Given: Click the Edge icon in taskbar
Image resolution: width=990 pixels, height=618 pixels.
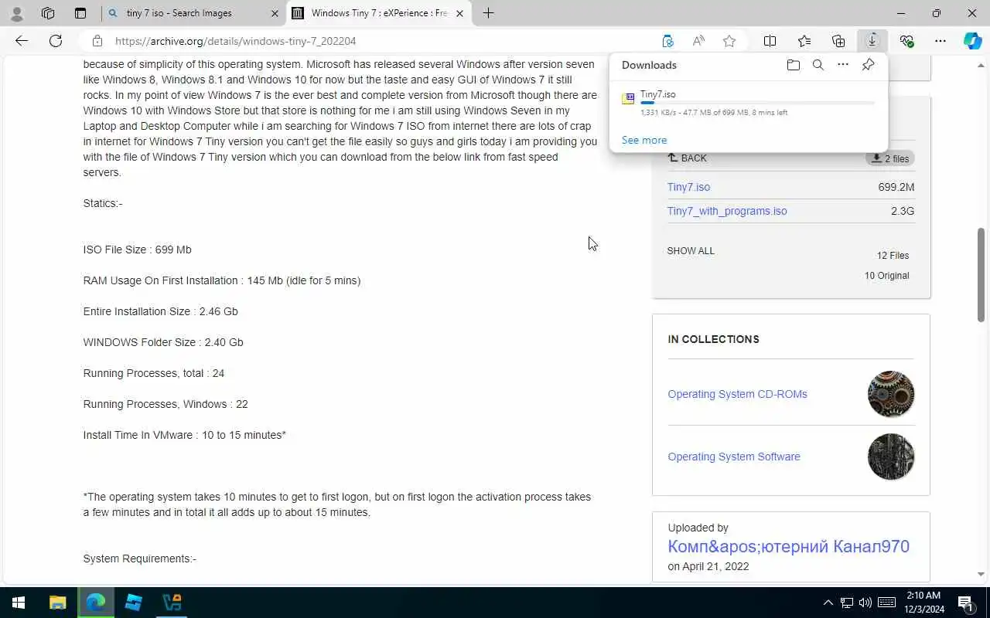Looking at the screenshot, I should pos(95,603).
